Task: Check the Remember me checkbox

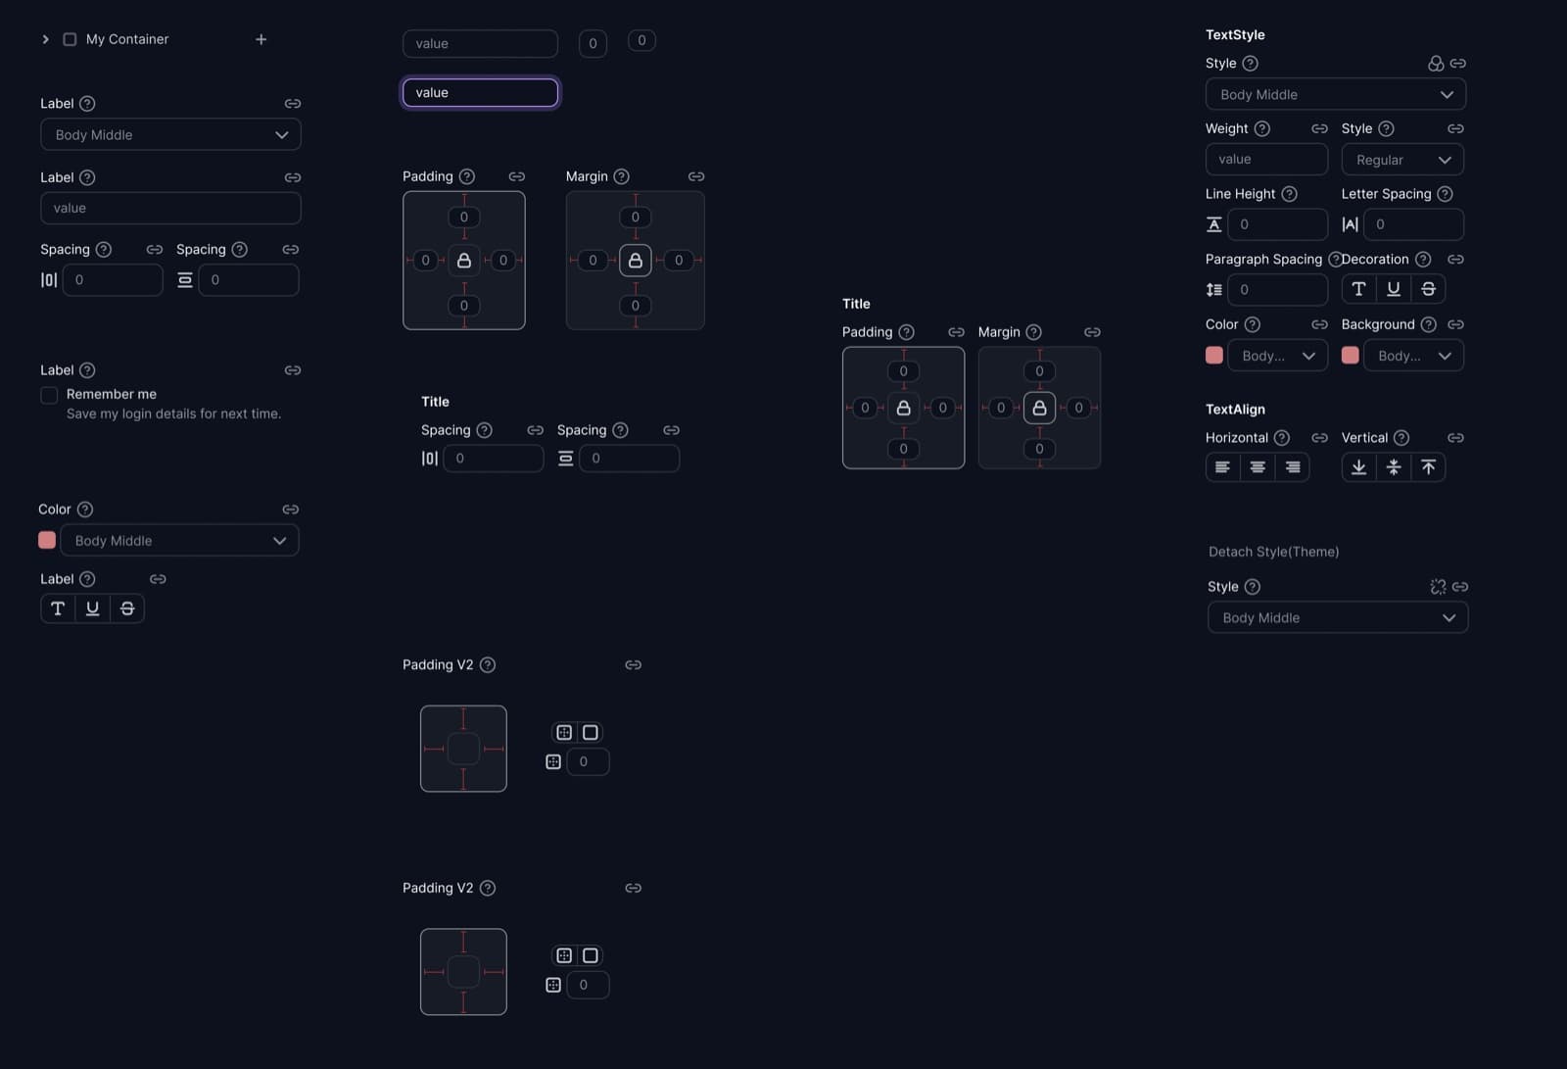Action: [x=49, y=395]
